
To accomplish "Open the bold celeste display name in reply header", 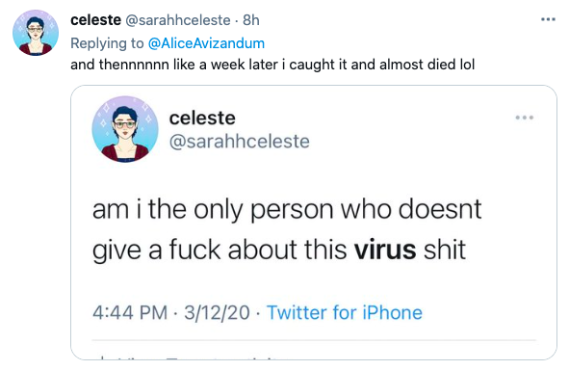I will click(96, 20).
